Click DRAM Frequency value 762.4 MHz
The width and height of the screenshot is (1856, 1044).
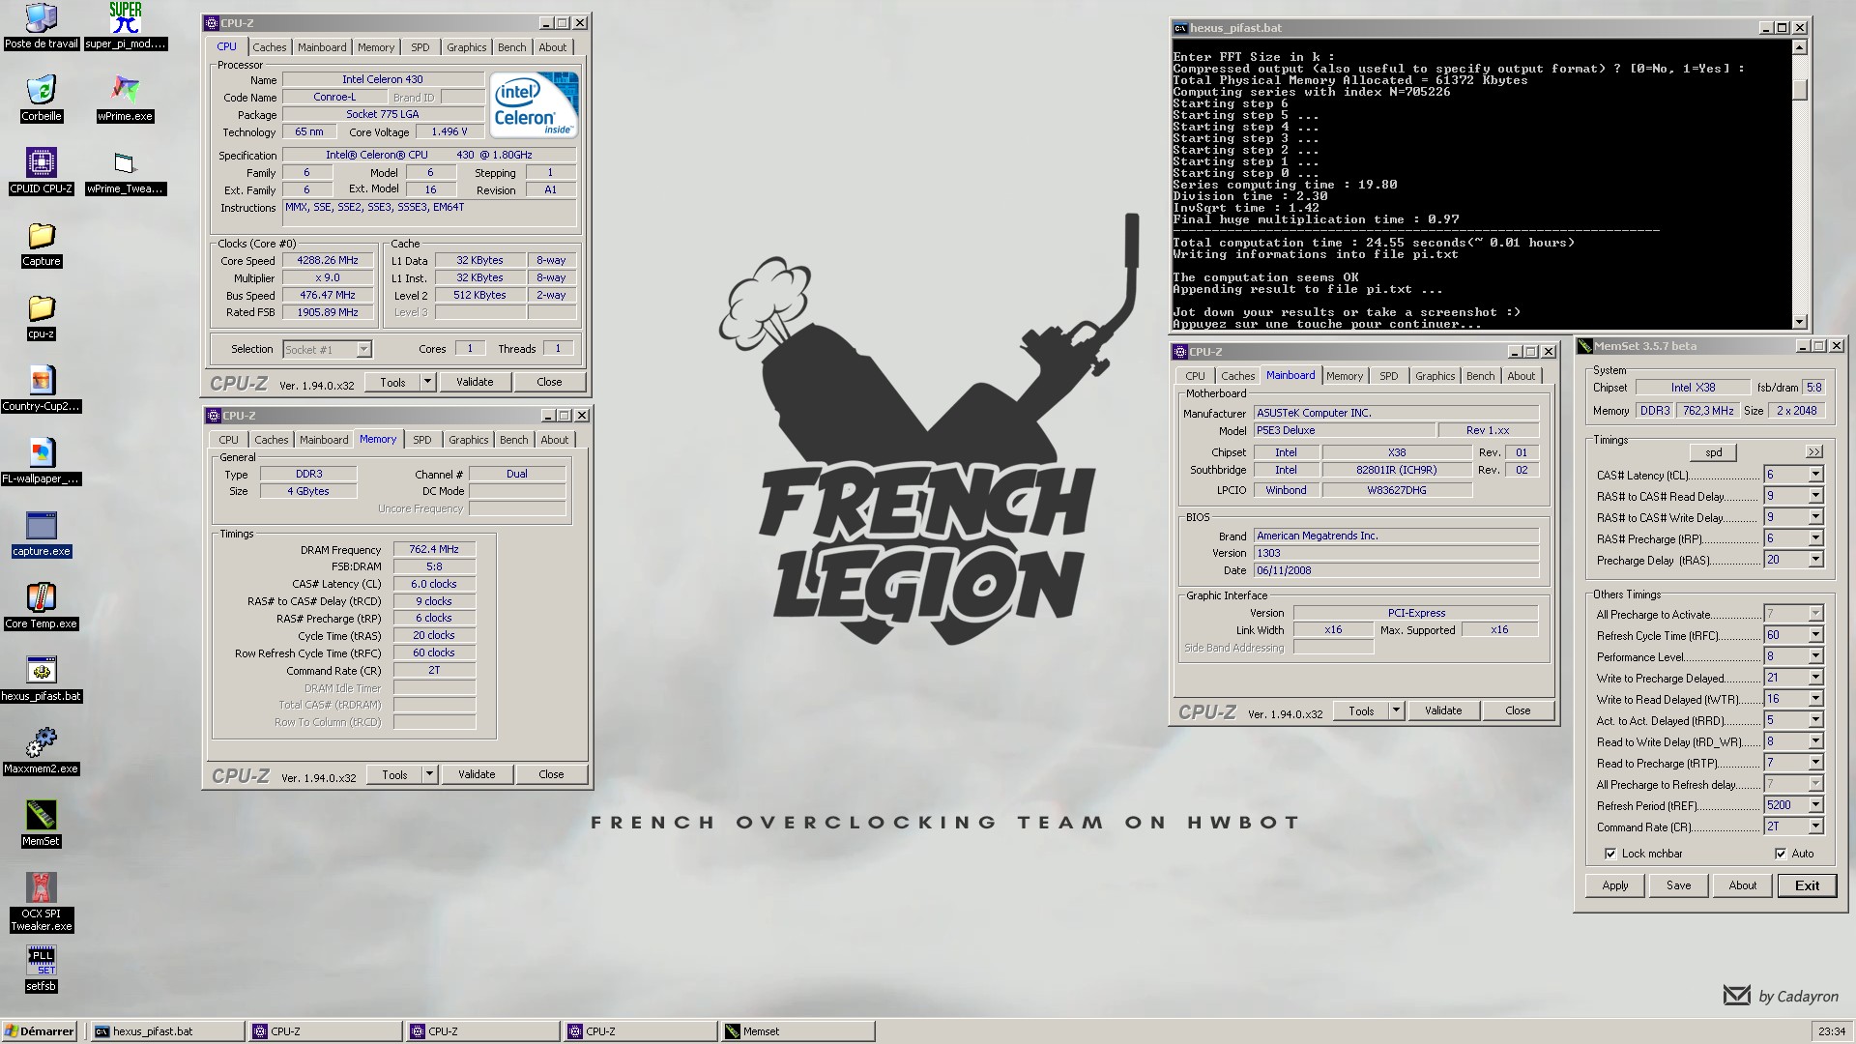tap(434, 549)
